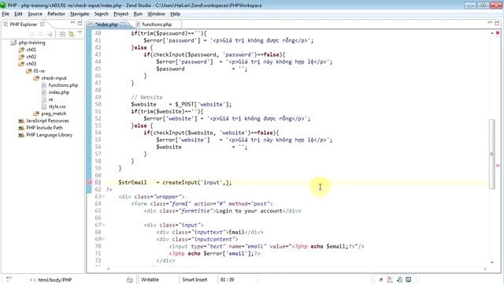Screen dimensions: 504x284
Task: Open PHP Explorer view menu triangle
Action: click(80, 33)
